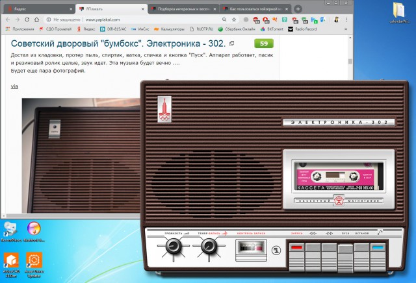
Task: Click the tape recorder photo in the post
Action: (x=81, y=156)
